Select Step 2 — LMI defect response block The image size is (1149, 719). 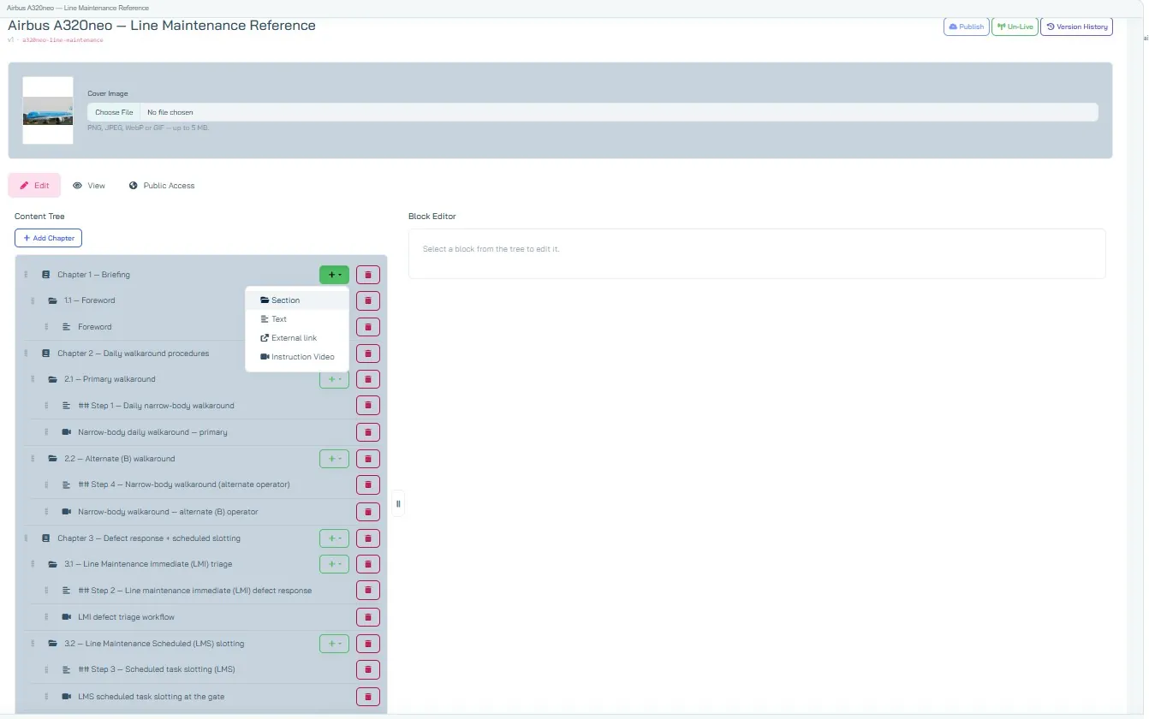(x=194, y=591)
